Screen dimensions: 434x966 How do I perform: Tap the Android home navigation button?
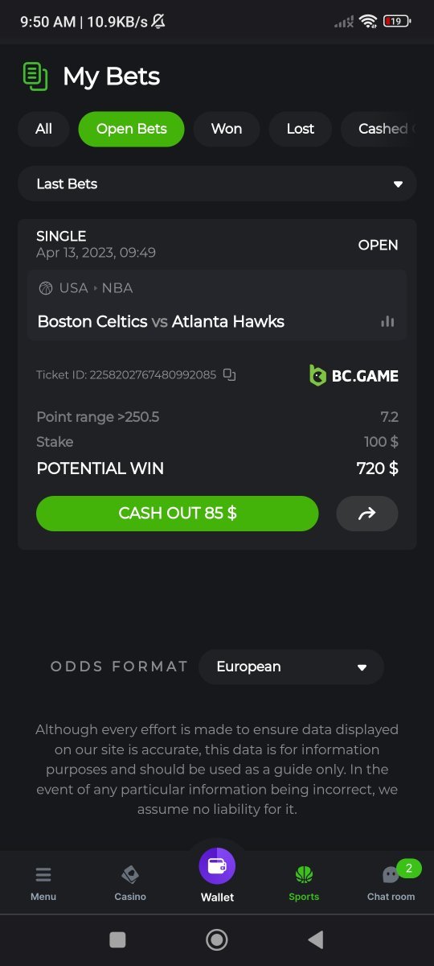click(217, 939)
